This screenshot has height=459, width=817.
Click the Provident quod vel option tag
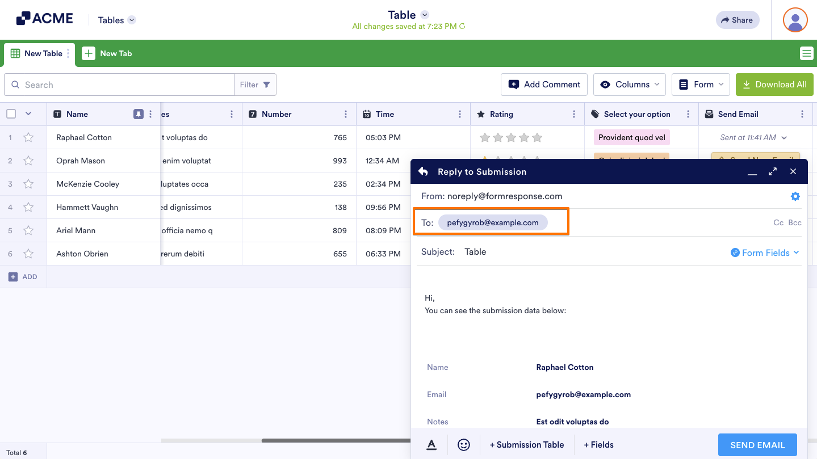tap(632, 137)
